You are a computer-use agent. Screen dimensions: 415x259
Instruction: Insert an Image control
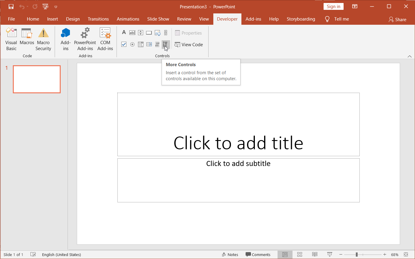pyautogui.click(x=157, y=33)
